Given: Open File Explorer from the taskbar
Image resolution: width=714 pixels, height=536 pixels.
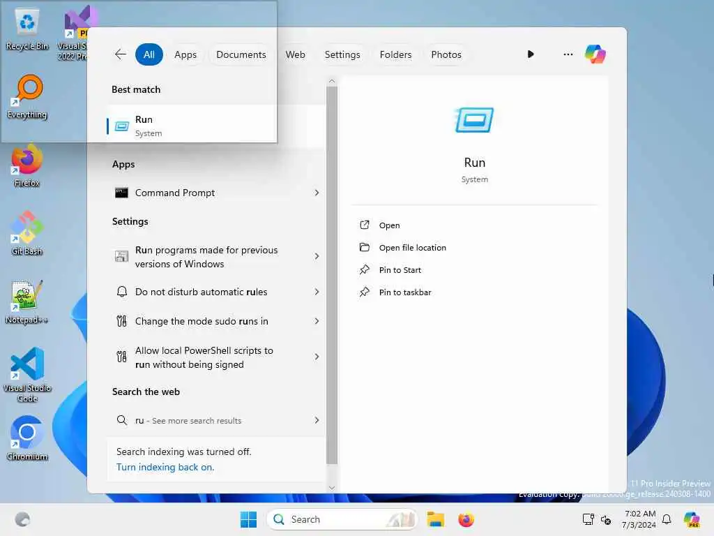Looking at the screenshot, I should point(435,519).
